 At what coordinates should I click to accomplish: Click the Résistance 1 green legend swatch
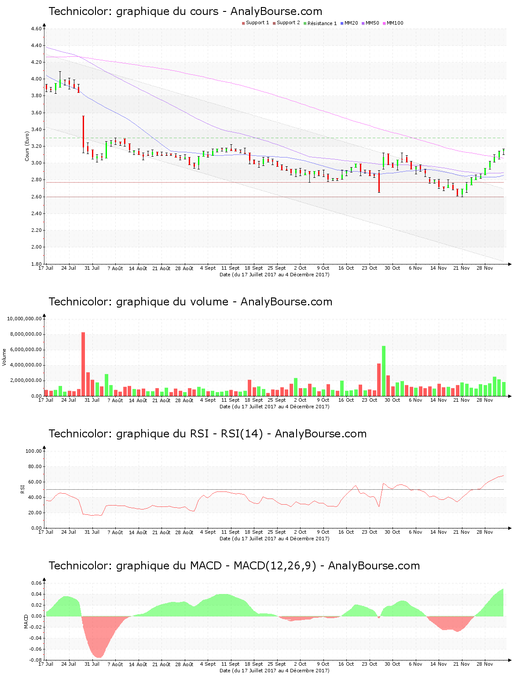(x=305, y=23)
